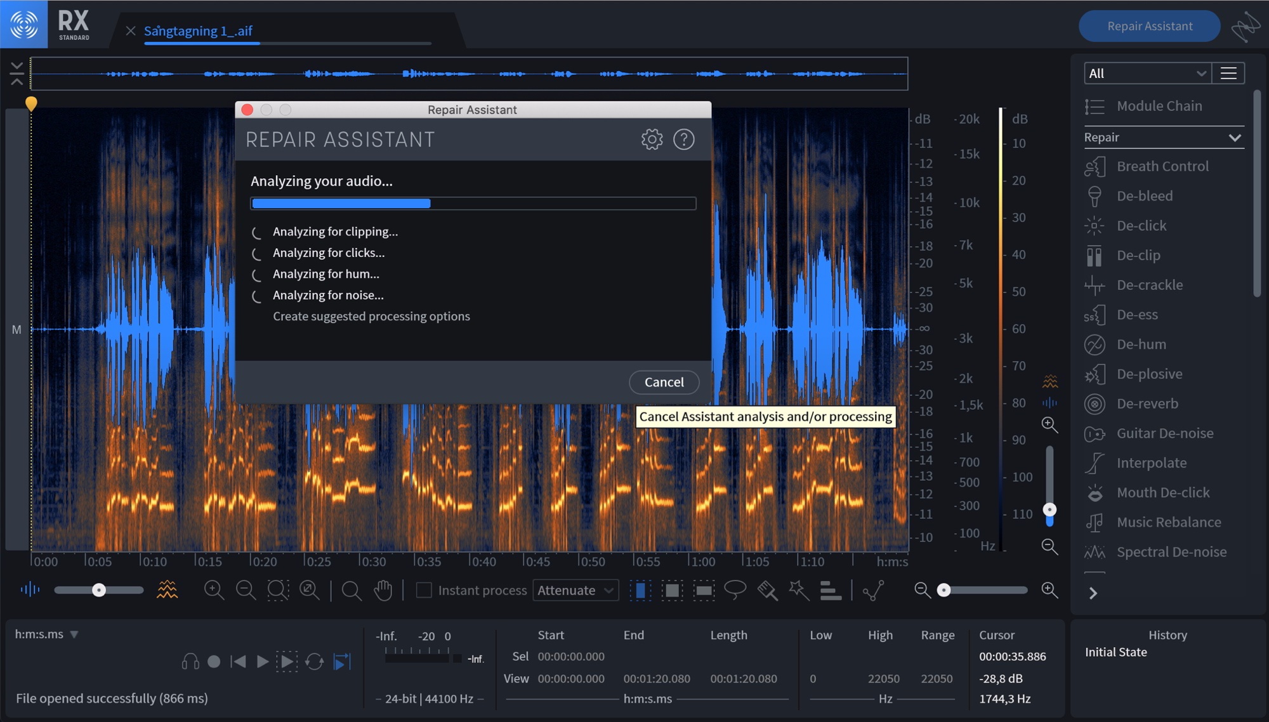1269x722 pixels.
Task: Click the Repair Assistant header button
Action: coord(1149,26)
